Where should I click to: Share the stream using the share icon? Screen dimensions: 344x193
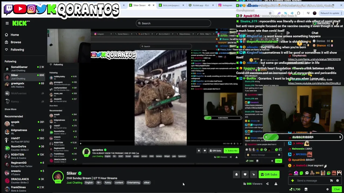(267, 184)
